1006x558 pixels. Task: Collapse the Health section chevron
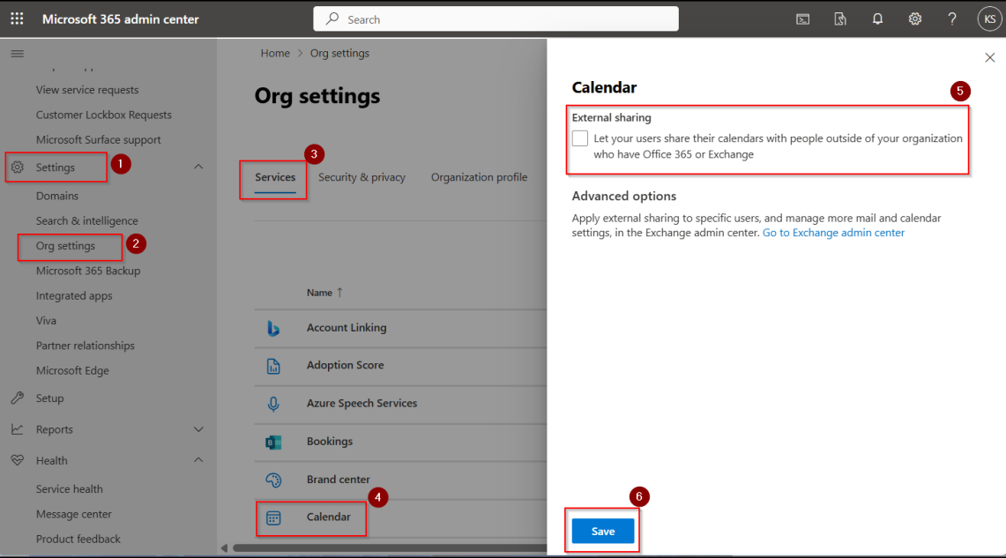coord(198,460)
